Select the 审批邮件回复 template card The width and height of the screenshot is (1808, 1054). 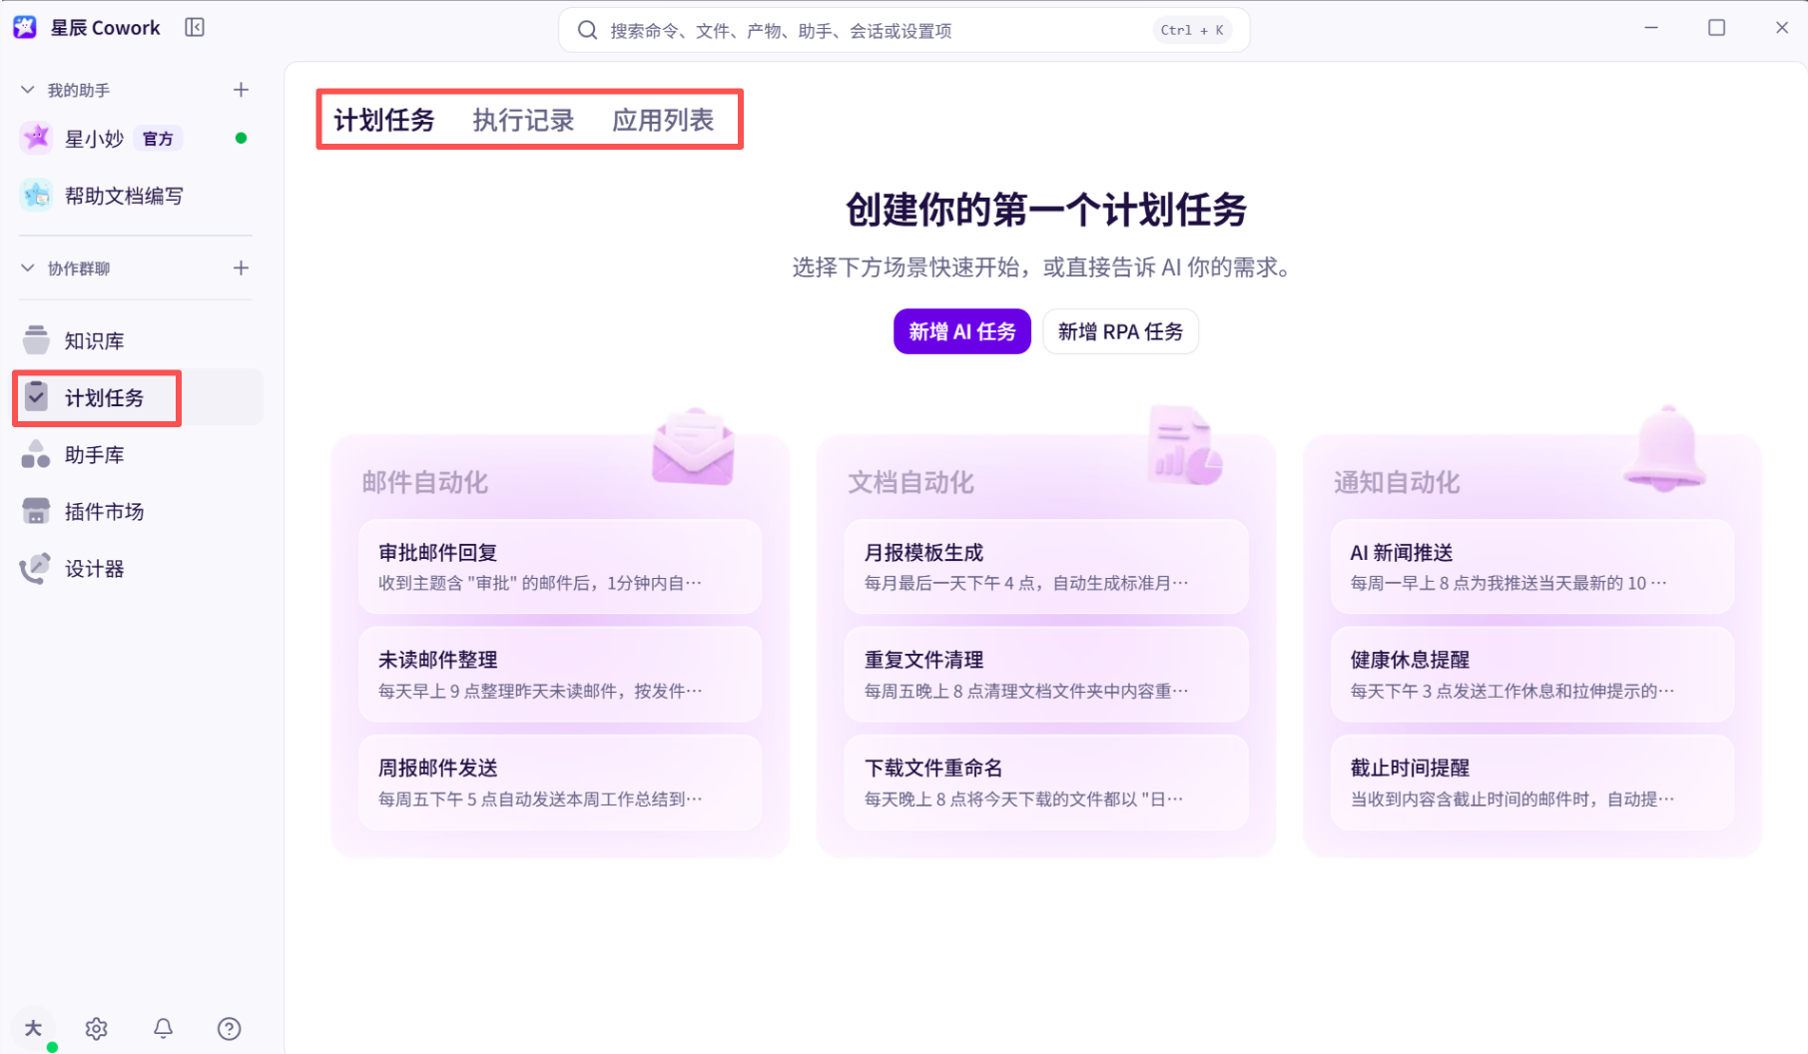coord(560,567)
